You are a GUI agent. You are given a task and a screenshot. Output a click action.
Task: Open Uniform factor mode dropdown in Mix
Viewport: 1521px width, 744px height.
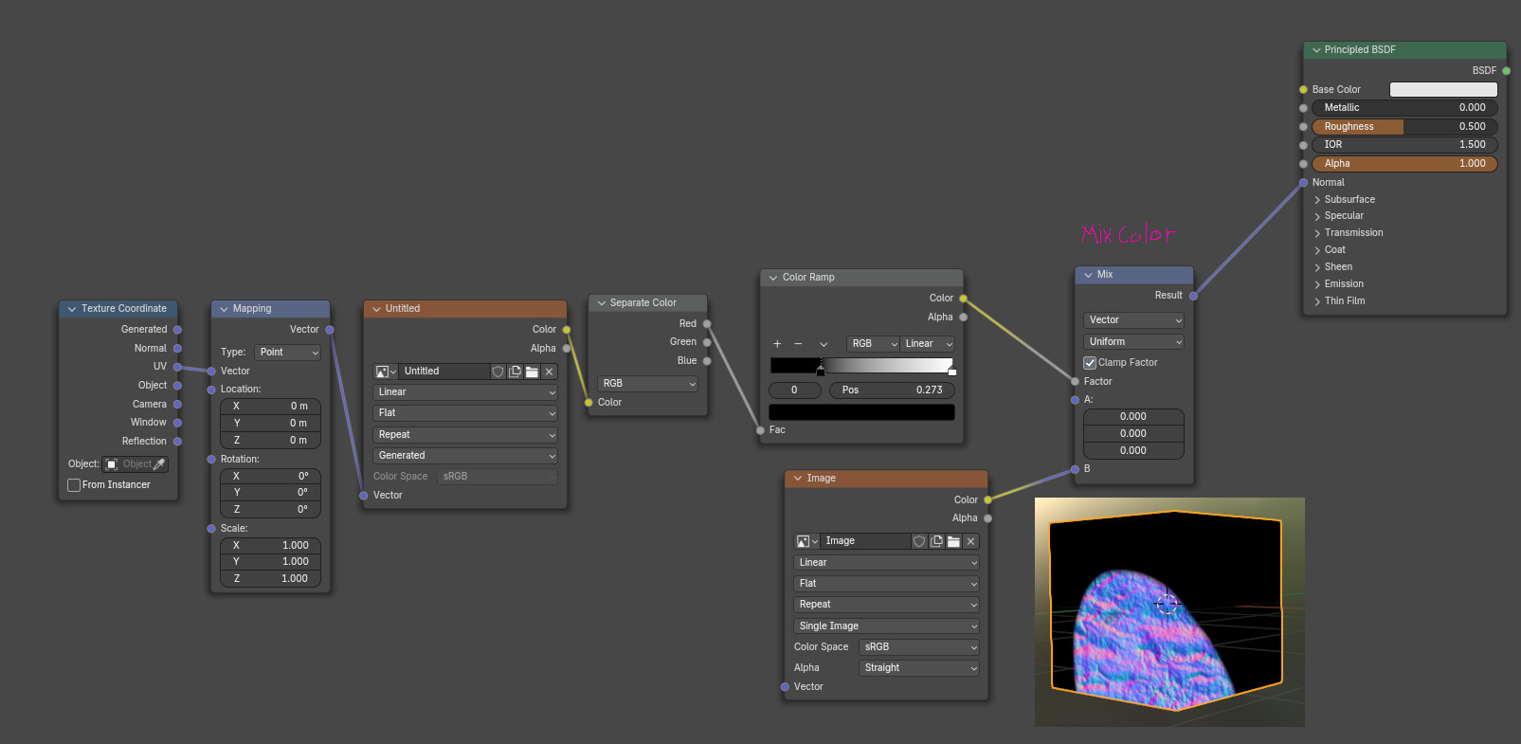[1133, 342]
